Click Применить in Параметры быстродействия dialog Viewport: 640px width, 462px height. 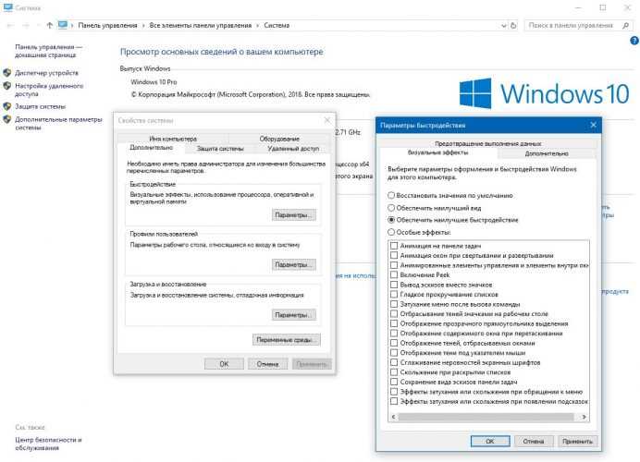coord(577,441)
